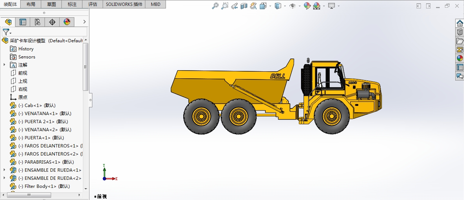
Task: Open the View Settings dropdown arrow
Action: (x=339, y=6)
